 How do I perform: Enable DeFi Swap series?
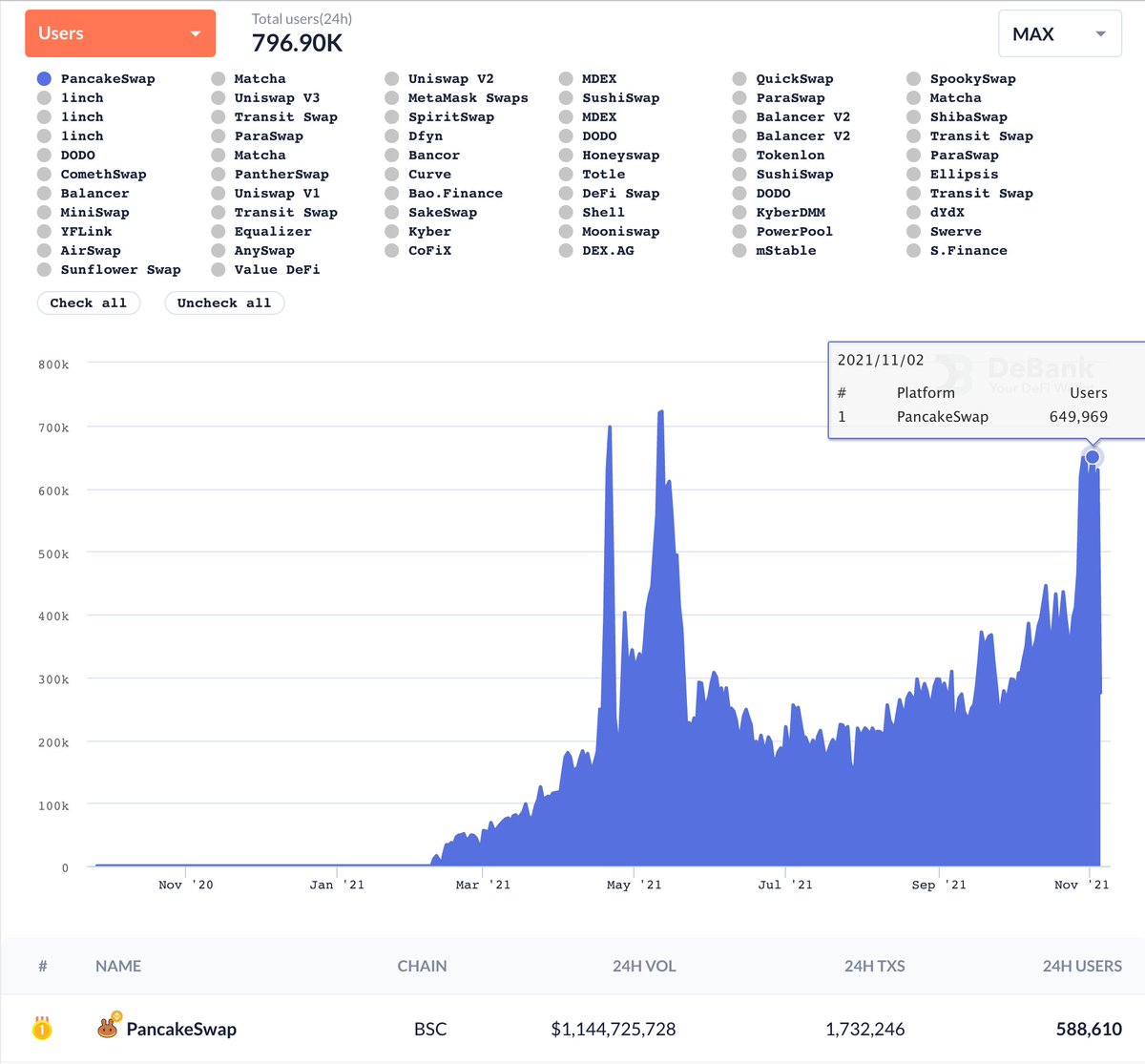tap(609, 194)
